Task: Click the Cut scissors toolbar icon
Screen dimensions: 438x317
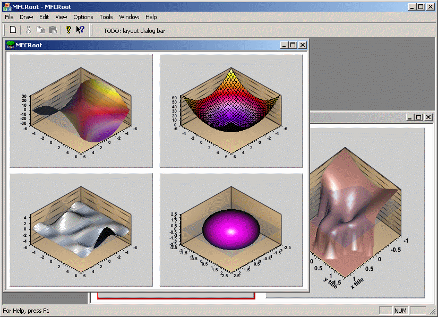Action: coord(29,30)
